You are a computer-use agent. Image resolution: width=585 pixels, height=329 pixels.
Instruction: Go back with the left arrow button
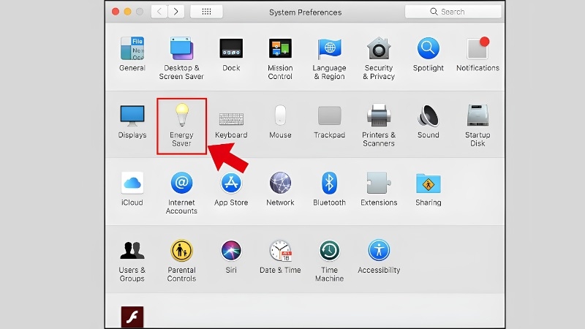click(159, 12)
